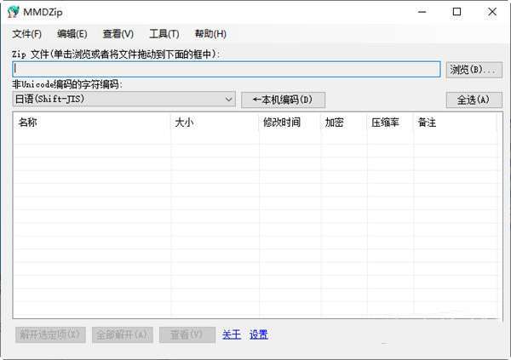
Task: Close the MMDZip window
Action: point(492,12)
